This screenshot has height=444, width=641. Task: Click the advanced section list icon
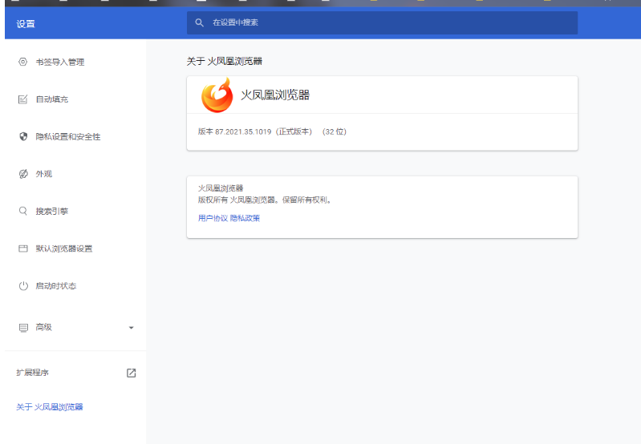pyautogui.click(x=23, y=327)
